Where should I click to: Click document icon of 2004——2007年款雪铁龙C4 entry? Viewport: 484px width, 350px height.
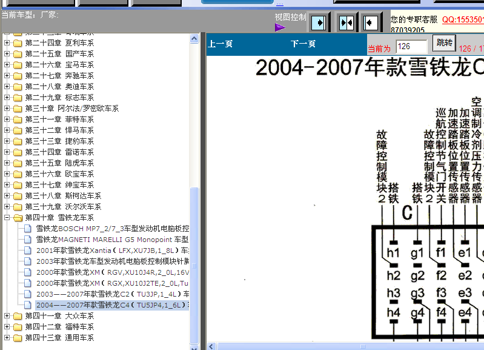pos(28,305)
